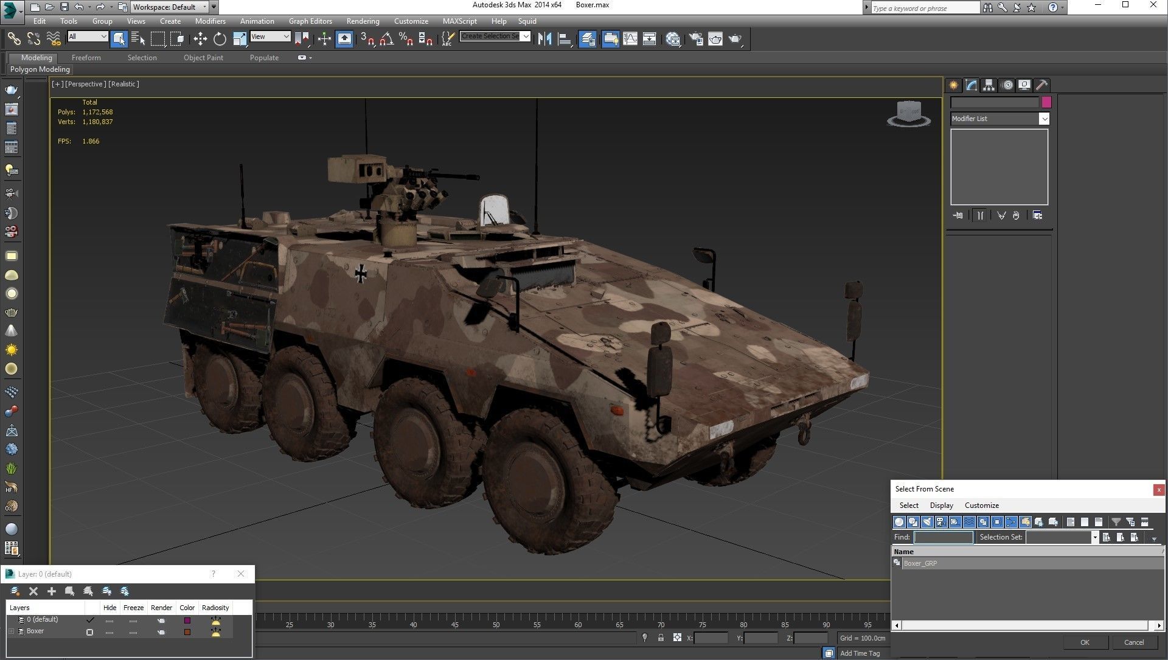Click OK in Select From Scene
The height and width of the screenshot is (660, 1168).
pos(1085,642)
